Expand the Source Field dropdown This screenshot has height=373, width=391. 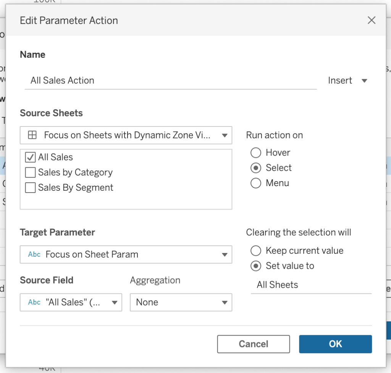pyautogui.click(x=114, y=302)
